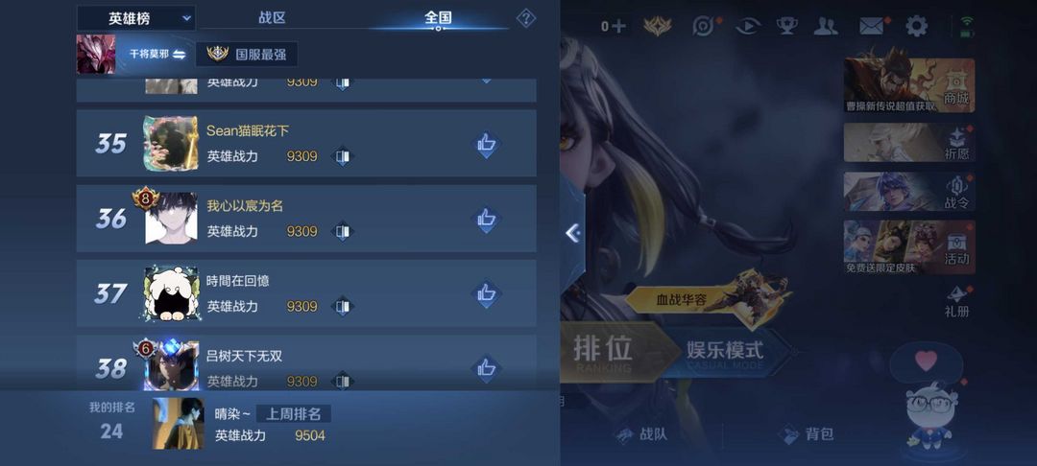
Task: Toggle 上周排名 last week ranking
Action: [x=293, y=414]
